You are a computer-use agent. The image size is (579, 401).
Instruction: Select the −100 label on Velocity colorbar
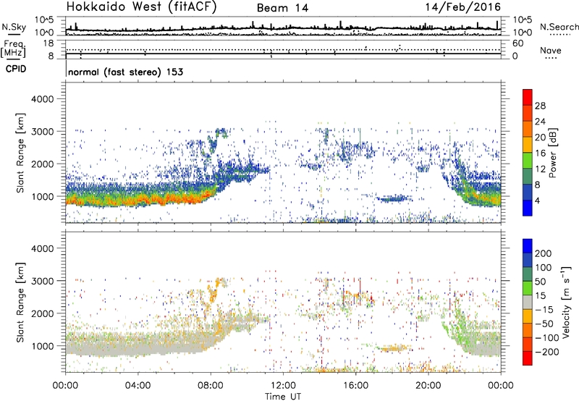pyautogui.click(x=547, y=338)
